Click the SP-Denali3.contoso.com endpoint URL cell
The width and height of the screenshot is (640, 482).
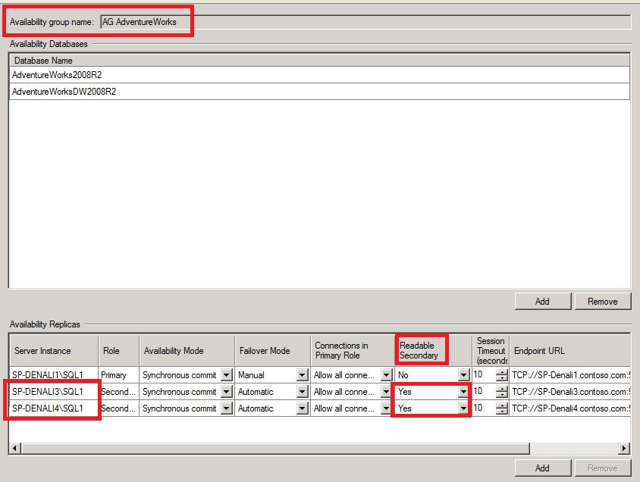[x=569, y=392]
